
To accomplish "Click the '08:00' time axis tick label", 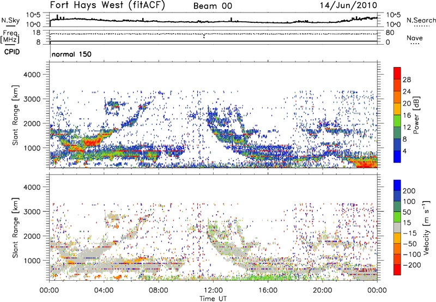I will (x=159, y=291).
